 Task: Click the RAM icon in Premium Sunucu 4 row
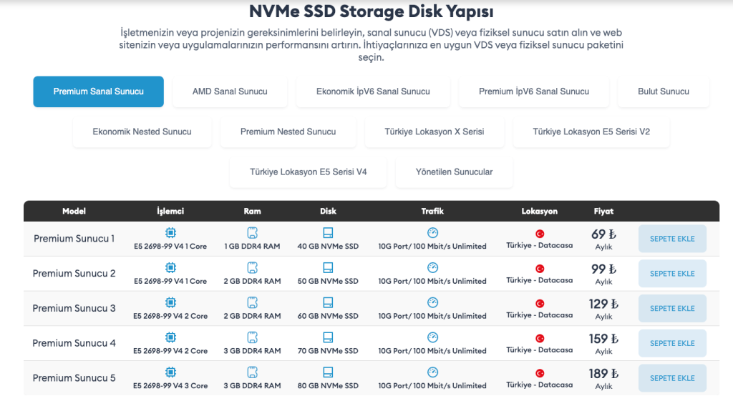tap(253, 337)
